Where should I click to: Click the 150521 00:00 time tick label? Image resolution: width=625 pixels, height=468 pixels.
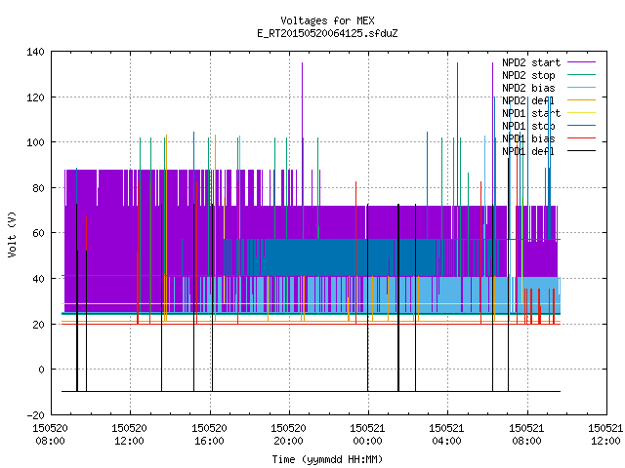[x=367, y=434]
